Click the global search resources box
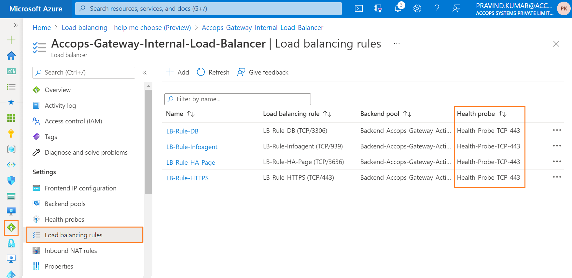This screenshot has width=572, height=278. [x=208, y=8]
